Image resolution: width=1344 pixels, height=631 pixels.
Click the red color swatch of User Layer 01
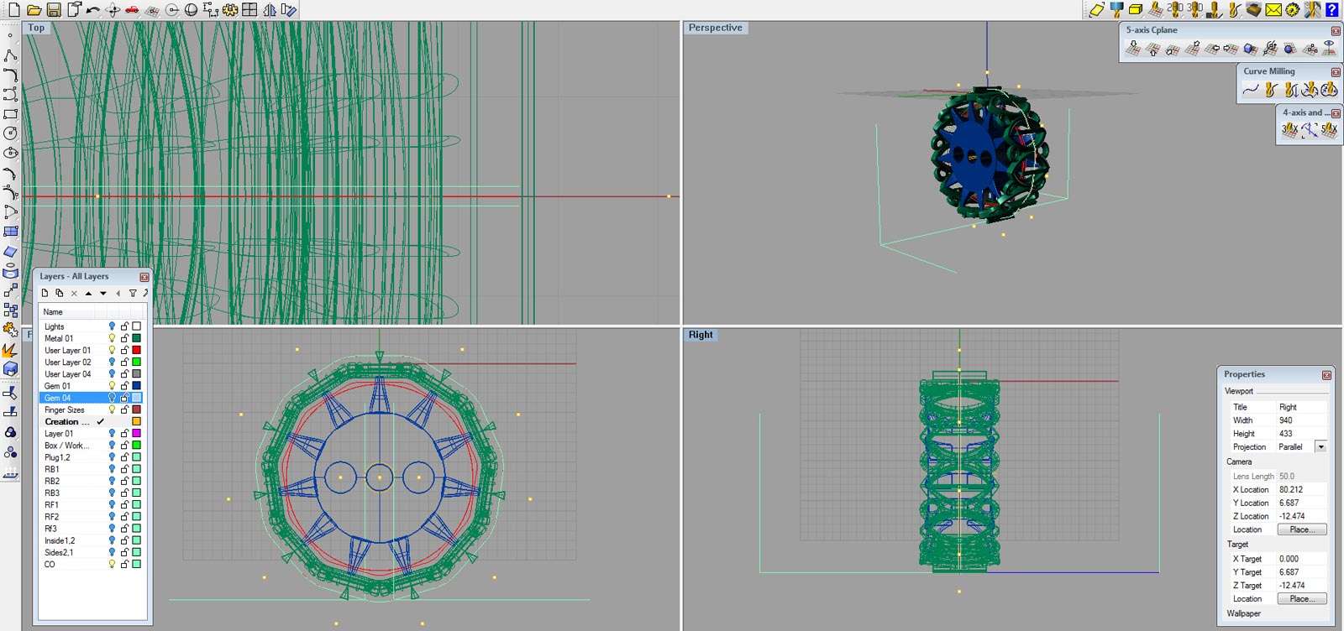tap(136, 350)
